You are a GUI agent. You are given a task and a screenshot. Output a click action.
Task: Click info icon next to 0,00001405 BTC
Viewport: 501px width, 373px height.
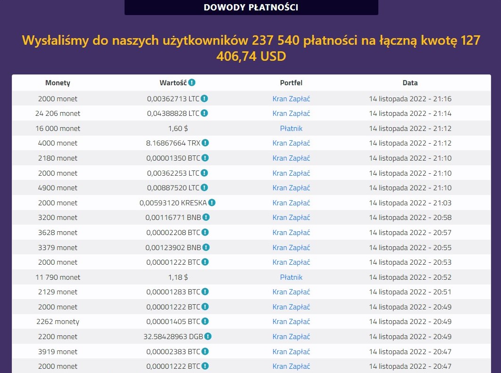205,321
